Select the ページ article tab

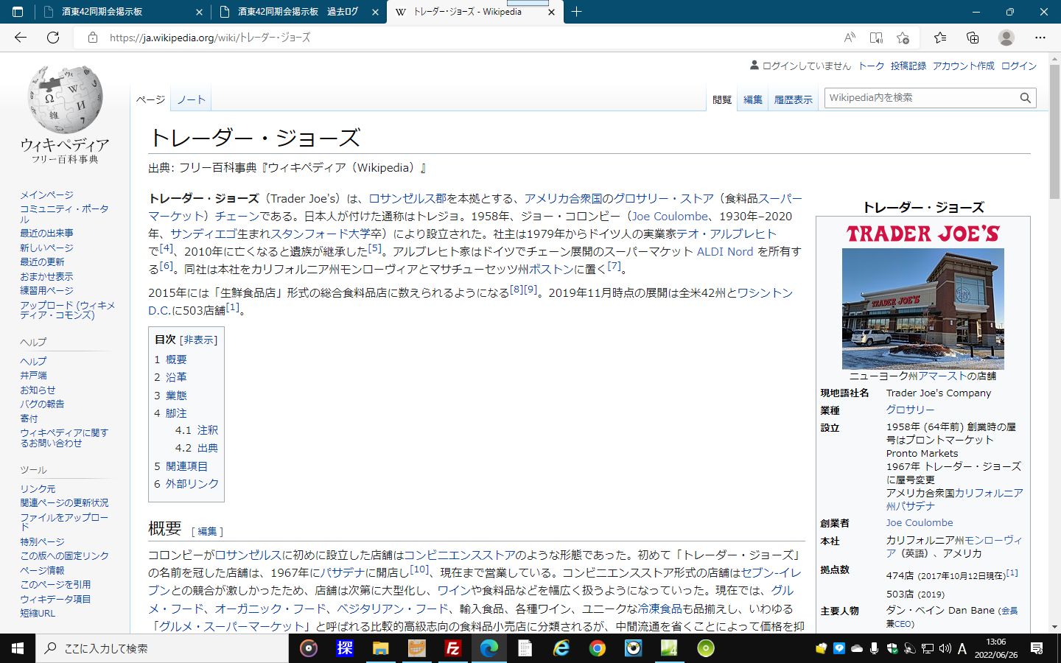click(x=151, y=99)
